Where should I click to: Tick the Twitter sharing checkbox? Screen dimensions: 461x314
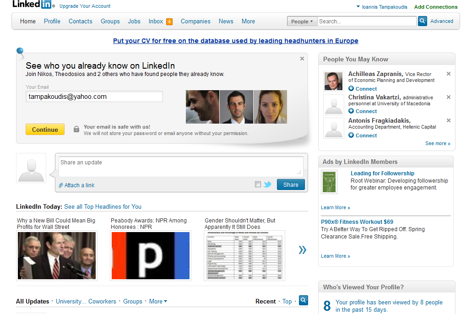(258, 184)
